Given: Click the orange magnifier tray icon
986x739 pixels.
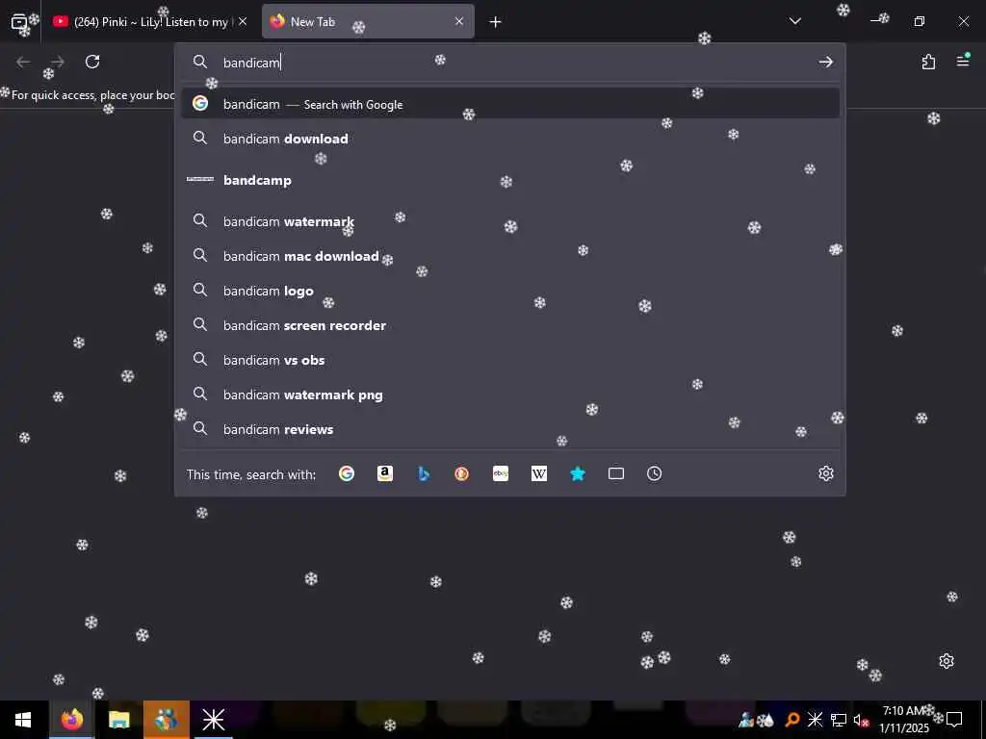Looking at the screenshot, I should (792, 720).
